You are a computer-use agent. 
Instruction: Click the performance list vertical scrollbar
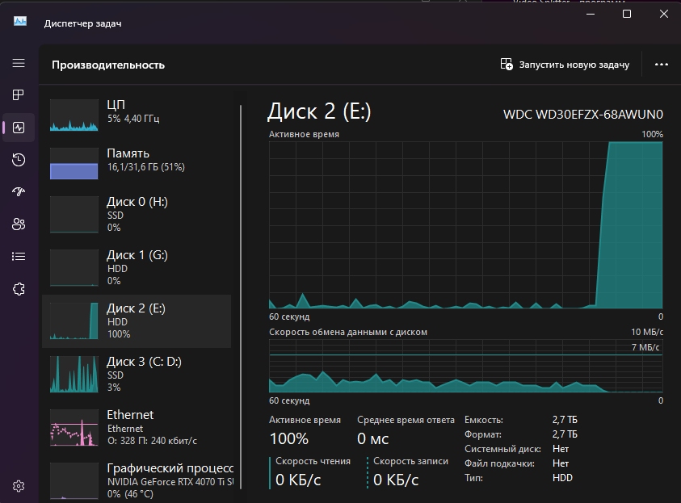(241, 297)
